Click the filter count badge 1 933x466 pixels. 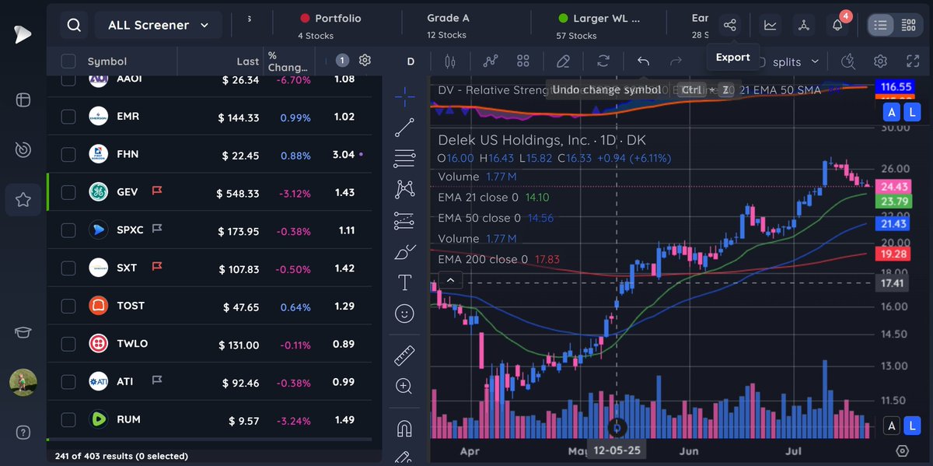[x=342, y=61]
